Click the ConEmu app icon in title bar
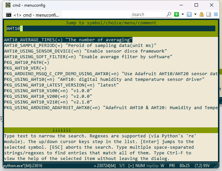The image size is (222, 171). [8, 5]
